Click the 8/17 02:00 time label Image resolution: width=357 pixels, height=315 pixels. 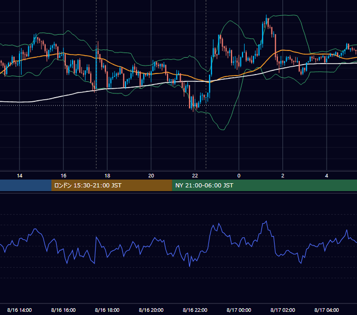[x=283, y=310]
